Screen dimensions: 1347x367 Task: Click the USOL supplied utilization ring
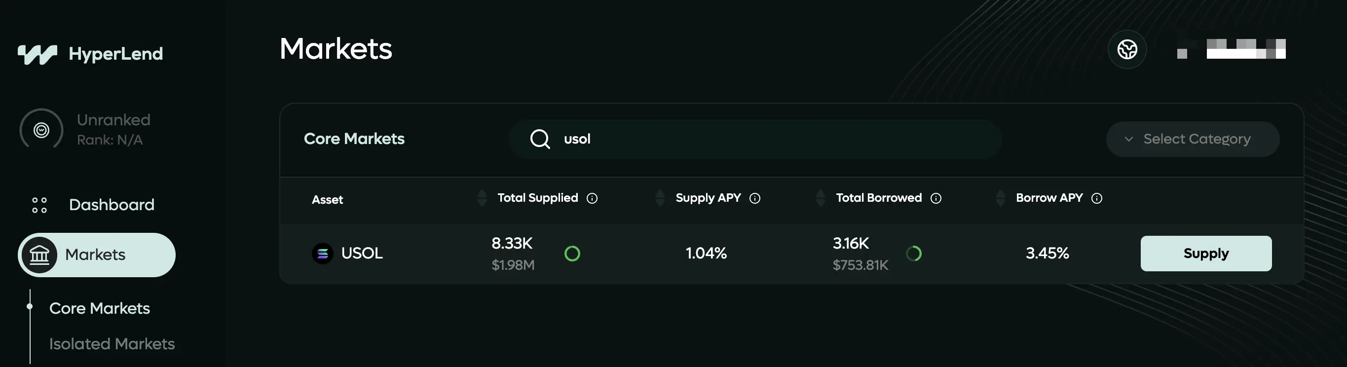tap(572, 254)
